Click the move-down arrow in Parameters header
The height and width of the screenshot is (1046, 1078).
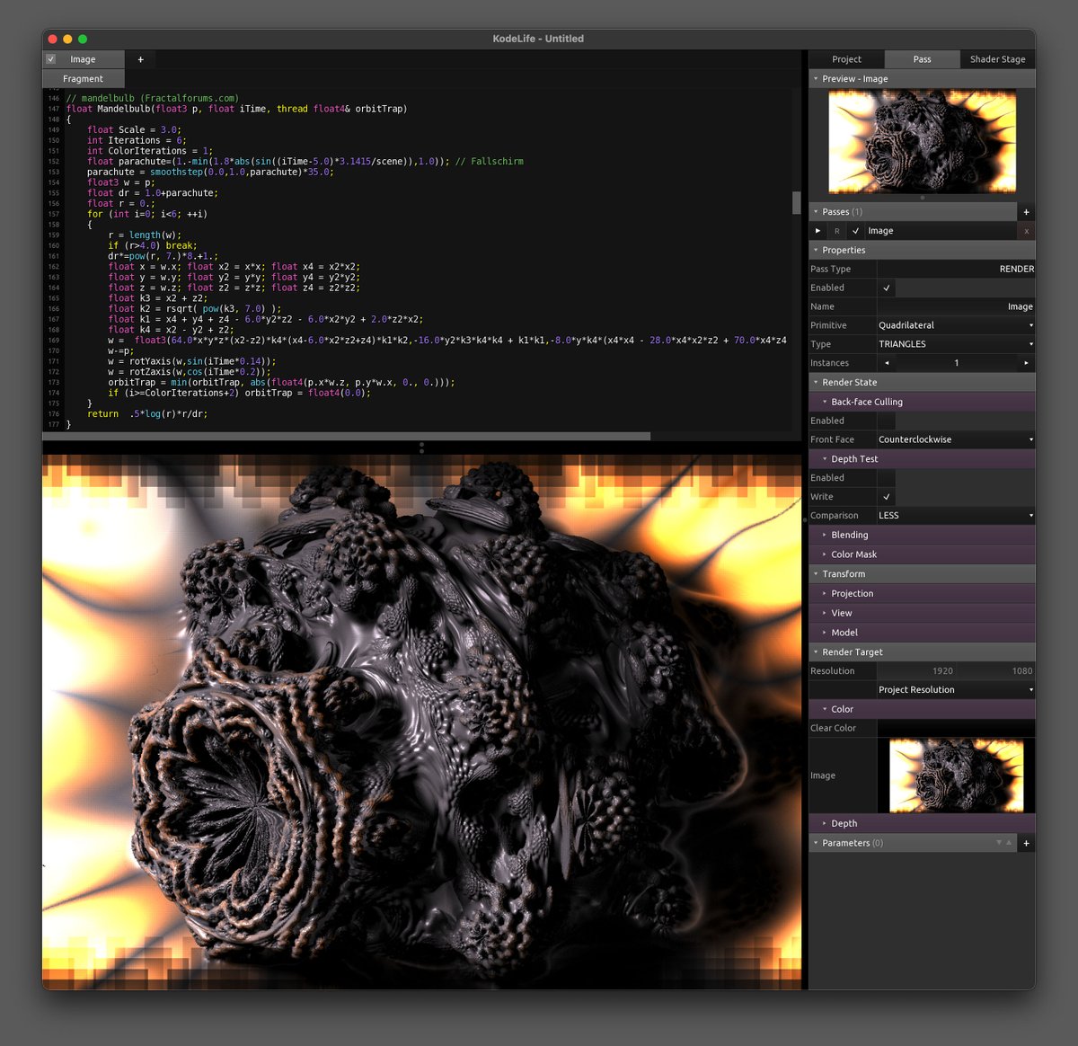point(999,843)
